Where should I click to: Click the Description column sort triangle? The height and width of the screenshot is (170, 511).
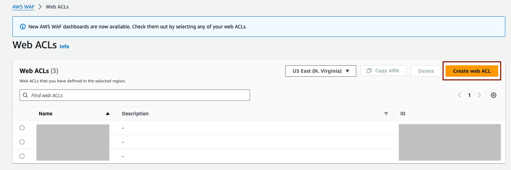click(386, 114)
